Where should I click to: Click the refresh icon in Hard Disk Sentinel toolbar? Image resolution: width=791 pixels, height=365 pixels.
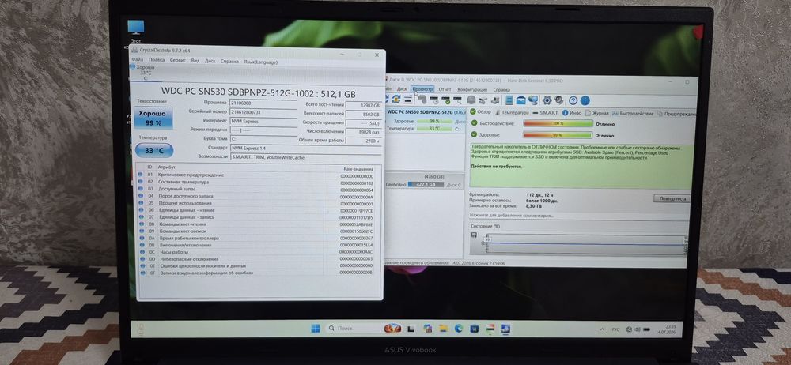396,100
